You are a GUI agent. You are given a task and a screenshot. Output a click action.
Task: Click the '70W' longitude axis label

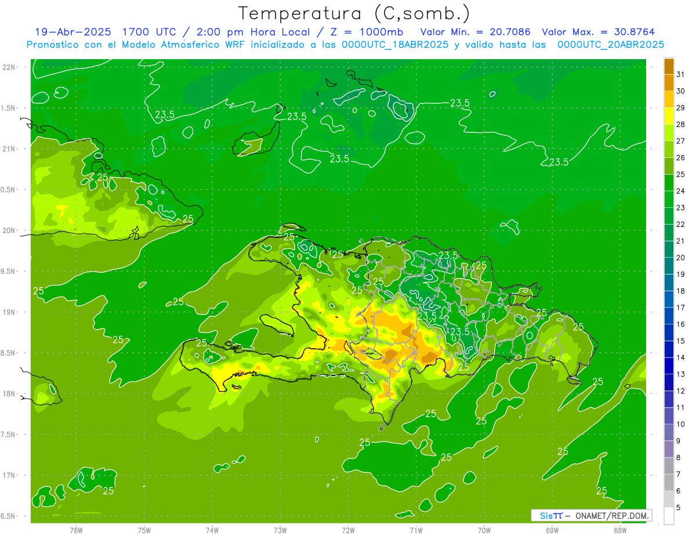point(484,530)
